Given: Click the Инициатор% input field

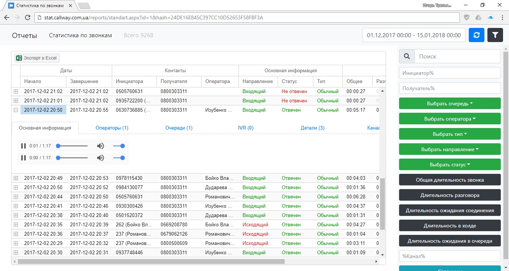Looking at the screenshot, I should (450, 73).
